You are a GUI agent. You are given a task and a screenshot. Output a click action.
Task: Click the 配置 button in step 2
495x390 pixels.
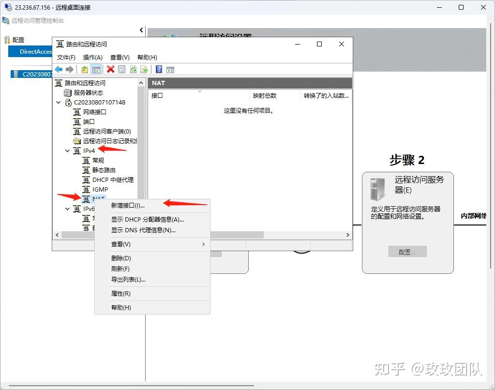(x=406, y=251)
